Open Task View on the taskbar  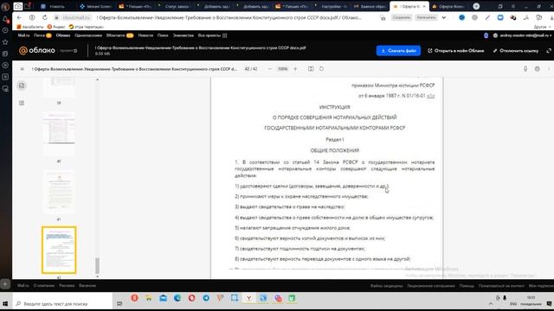pos(119,303)
